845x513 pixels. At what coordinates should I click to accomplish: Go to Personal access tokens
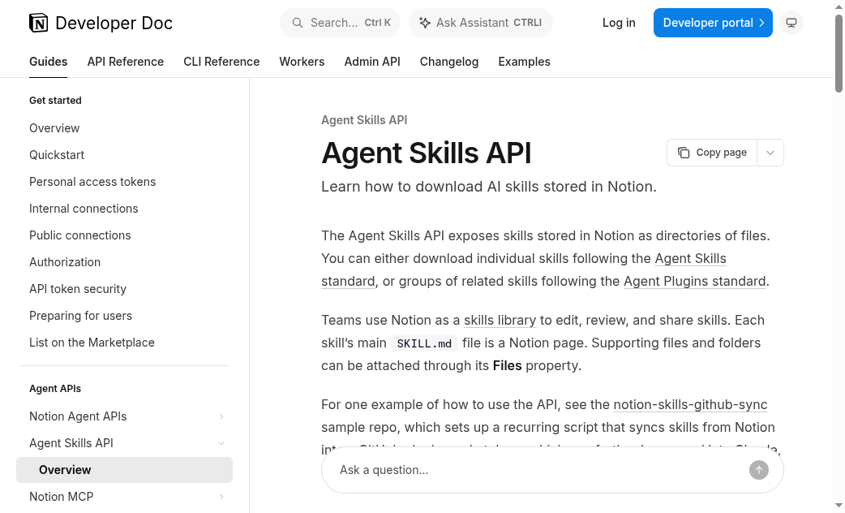click(x=92, y=182)
